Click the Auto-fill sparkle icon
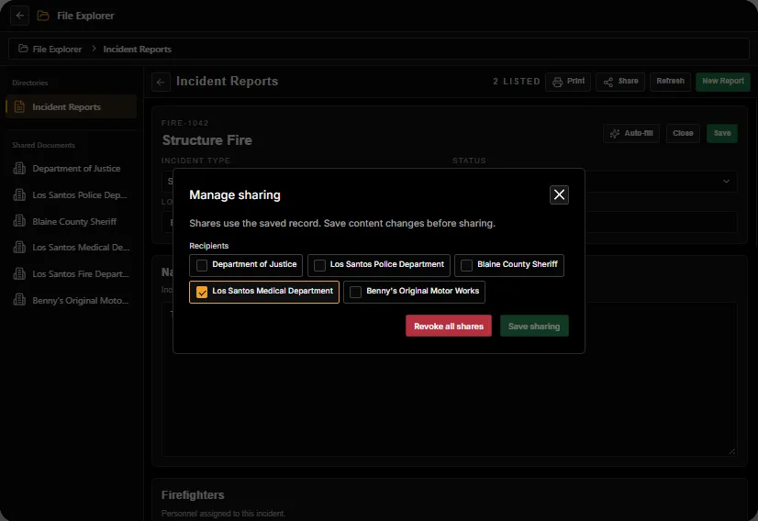The height and width of the screenshot is (521, 758). tap(615, 134)
